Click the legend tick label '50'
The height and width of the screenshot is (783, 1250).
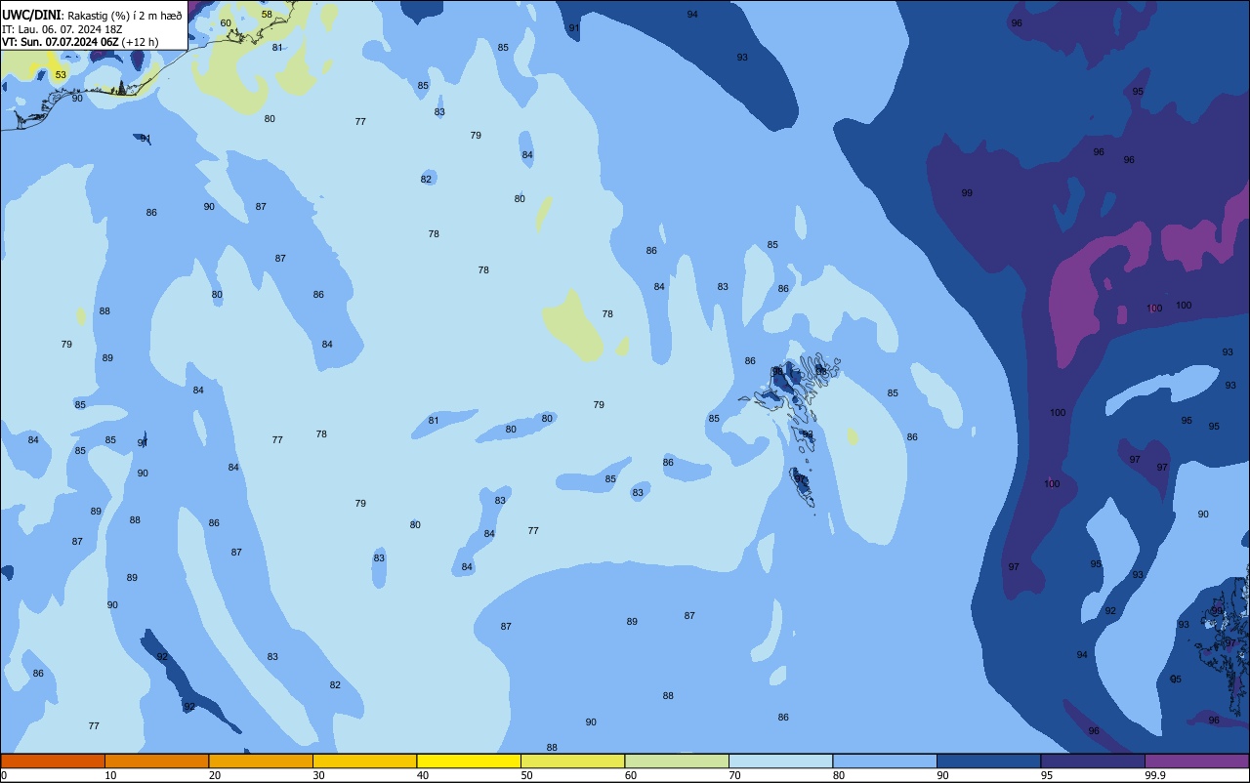click(x=526, y=775)
